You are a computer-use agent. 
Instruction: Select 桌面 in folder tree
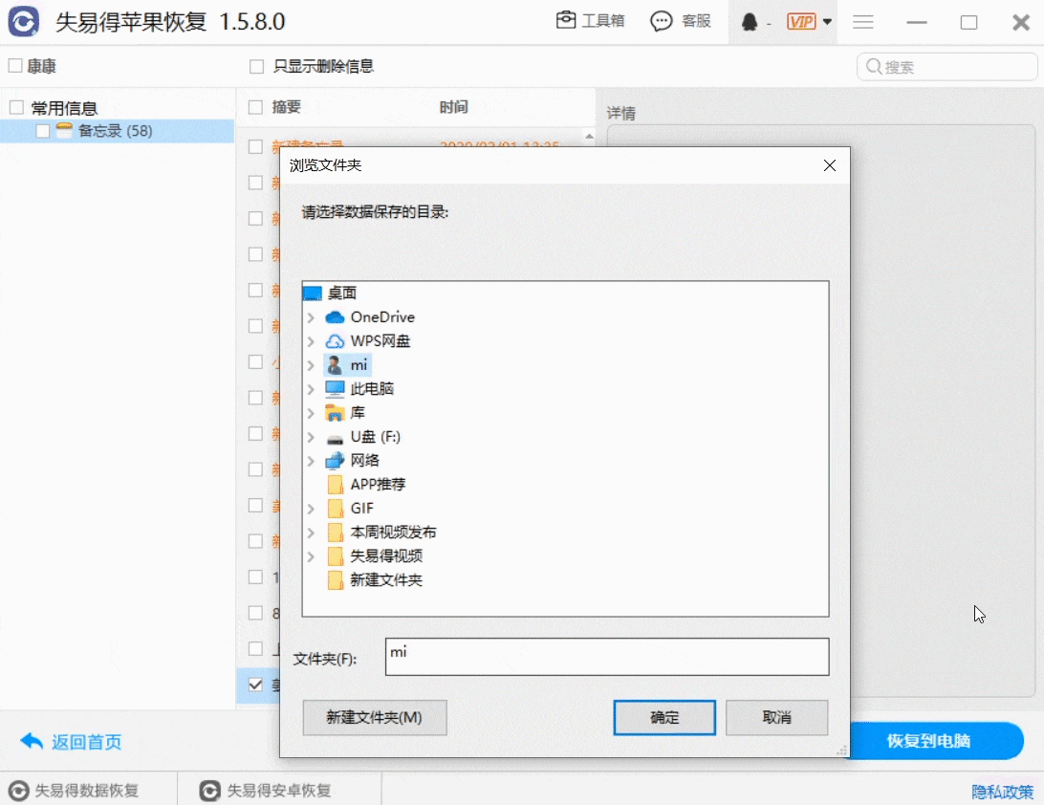342,293
